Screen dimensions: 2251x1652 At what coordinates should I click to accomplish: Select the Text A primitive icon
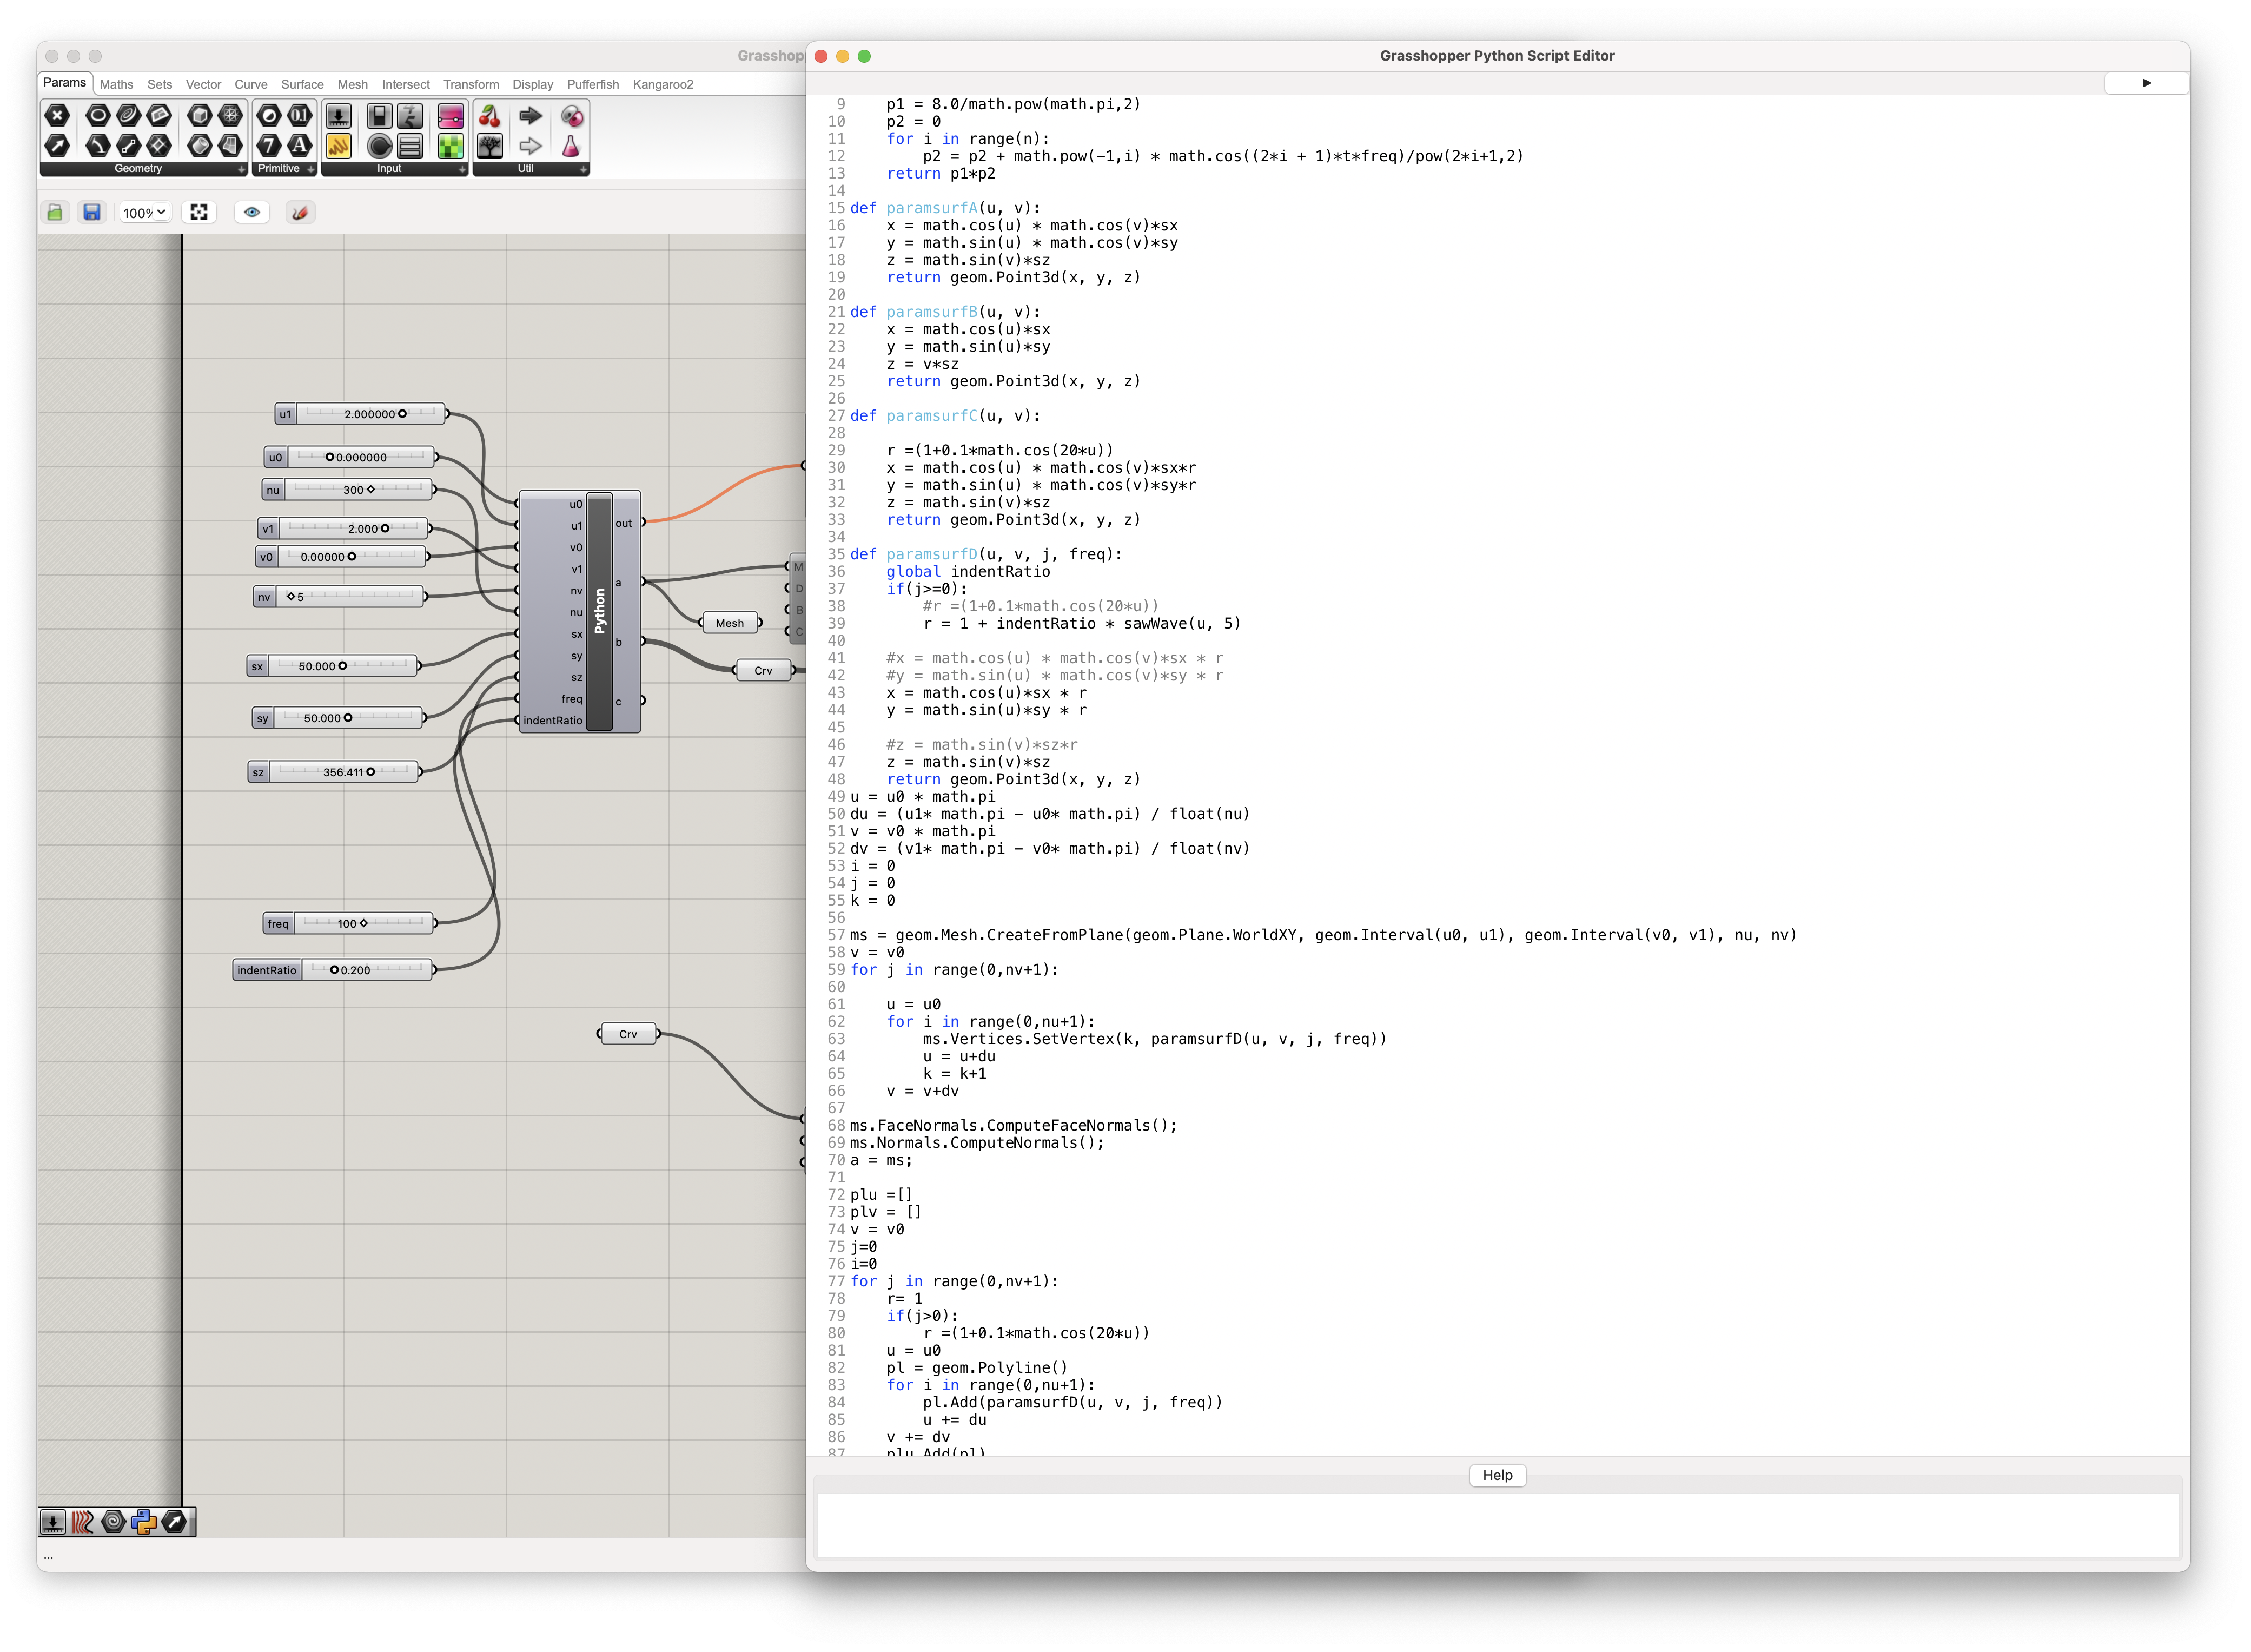299,146
